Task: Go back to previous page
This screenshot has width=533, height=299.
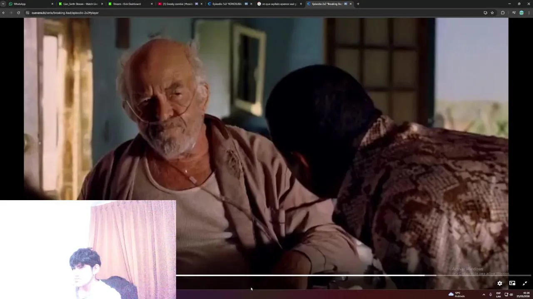Action: click(x=3, y=13)
